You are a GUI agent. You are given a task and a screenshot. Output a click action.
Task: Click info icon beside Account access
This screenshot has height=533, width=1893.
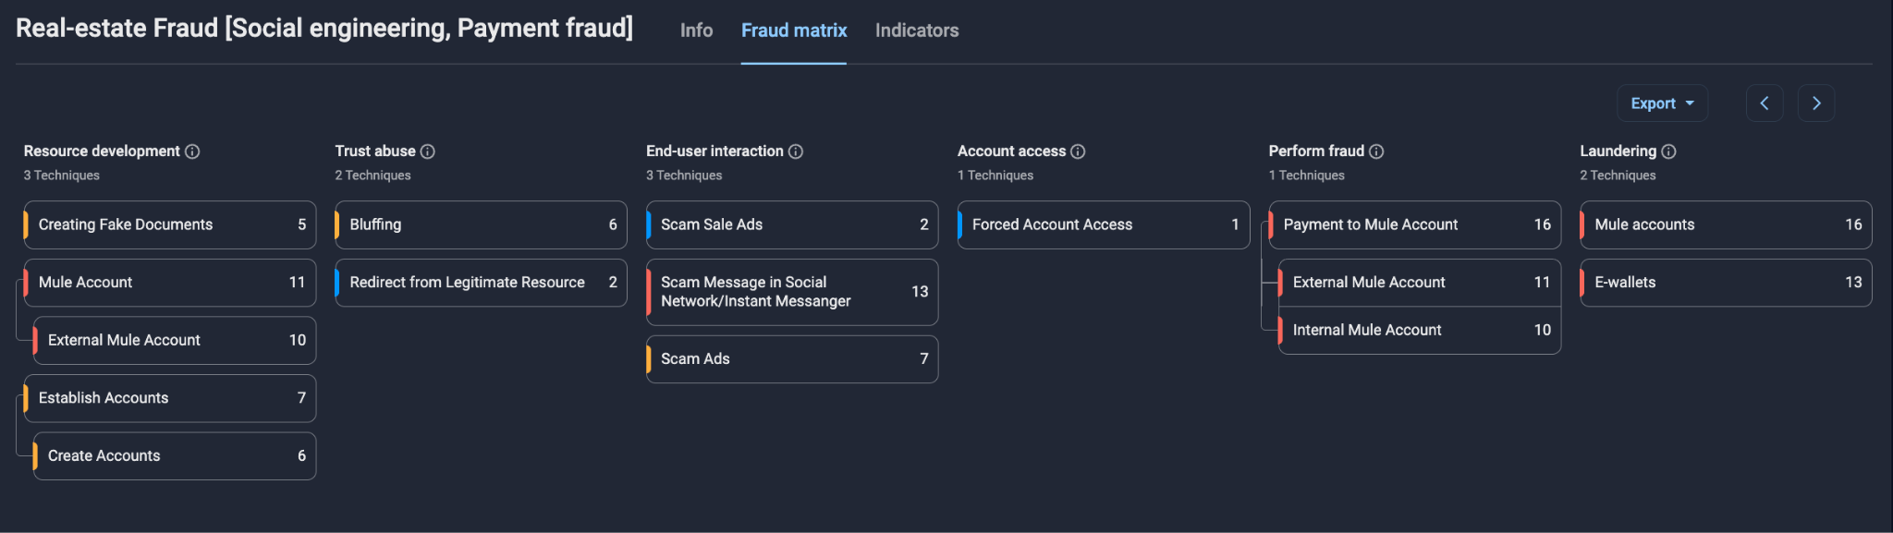[1078, 151]
